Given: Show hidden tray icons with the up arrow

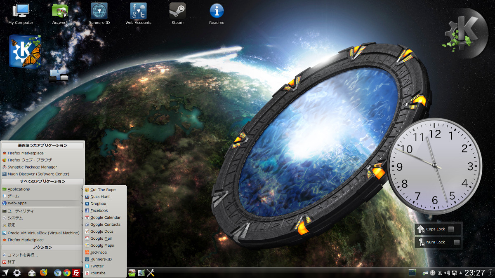Looking at the screenshot, I should coord(460,273).
